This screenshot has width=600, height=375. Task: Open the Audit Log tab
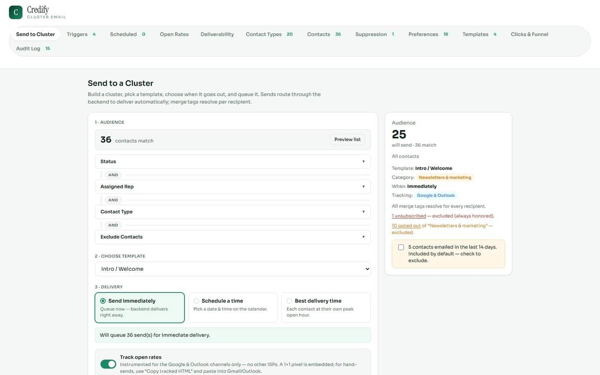[x=33, y=48]
